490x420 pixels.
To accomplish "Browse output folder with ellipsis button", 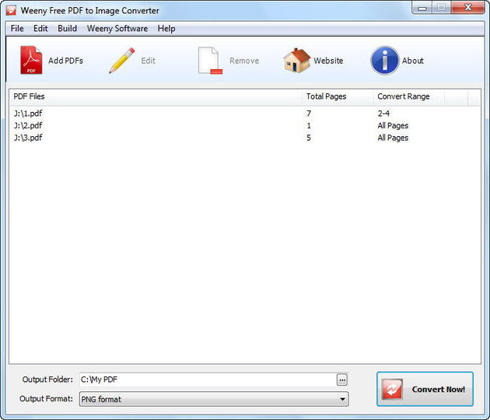I will (x=341, y=380).
